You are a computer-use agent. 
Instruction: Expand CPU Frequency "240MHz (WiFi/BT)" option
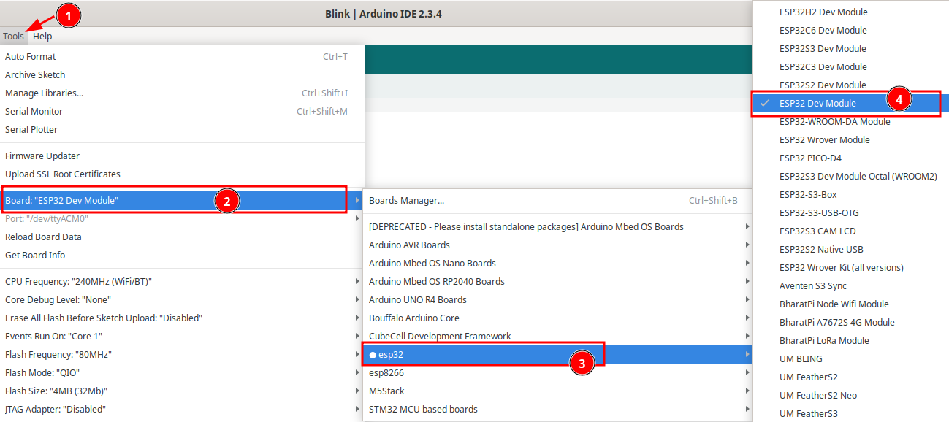click(x=182, y=281)
